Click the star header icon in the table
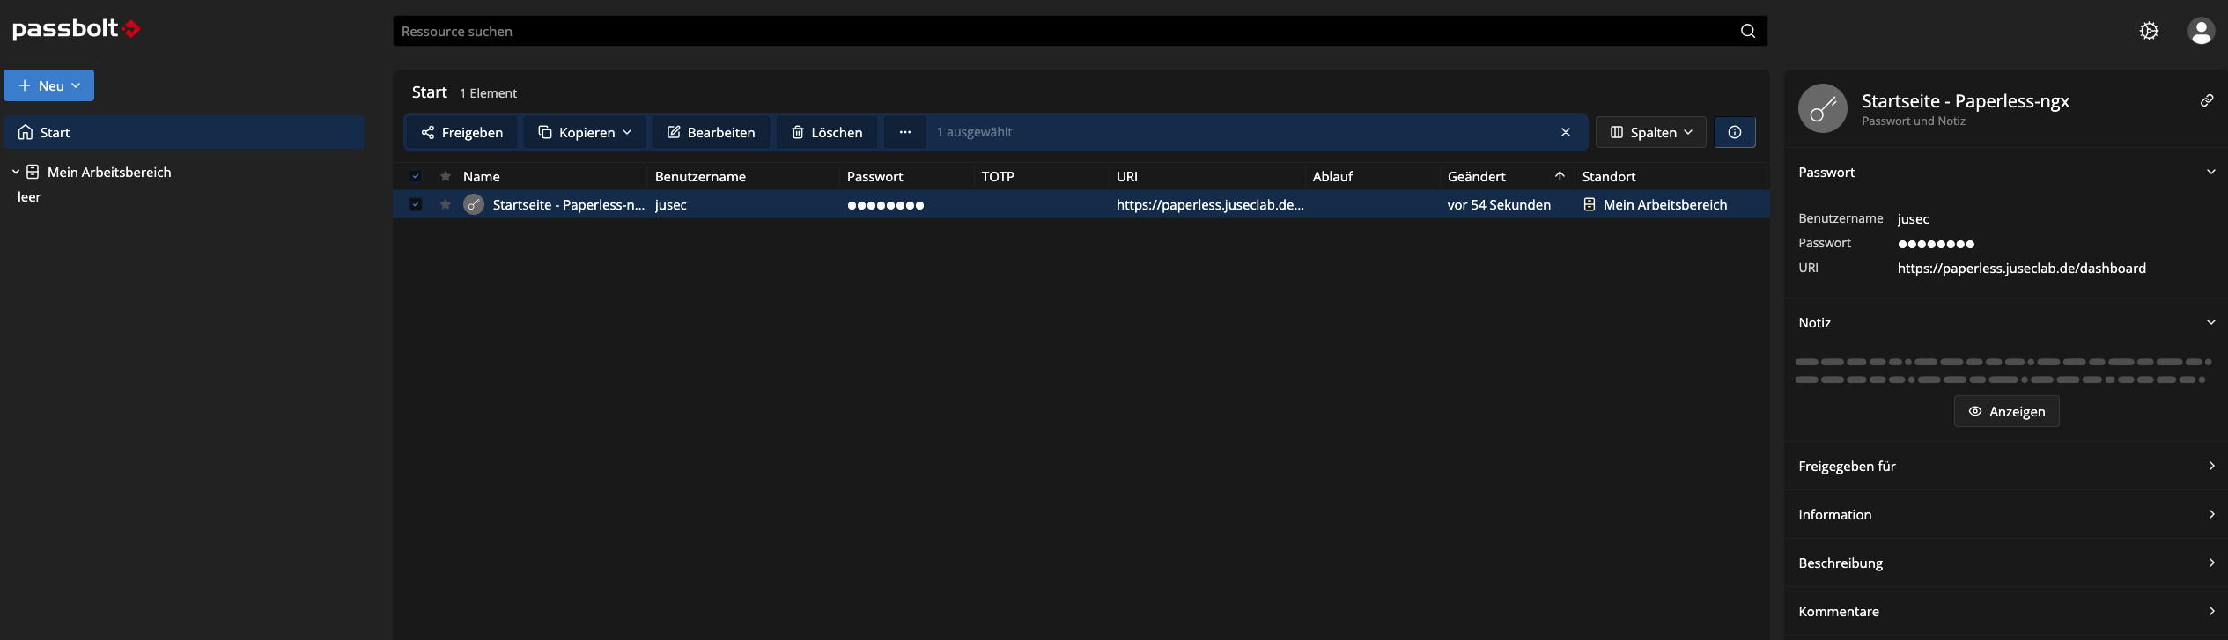This screenshot has height=640, width=2228. tap(446, 176)
